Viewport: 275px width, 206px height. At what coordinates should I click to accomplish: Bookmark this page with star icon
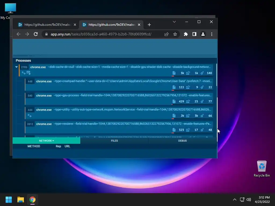(175, 34)
